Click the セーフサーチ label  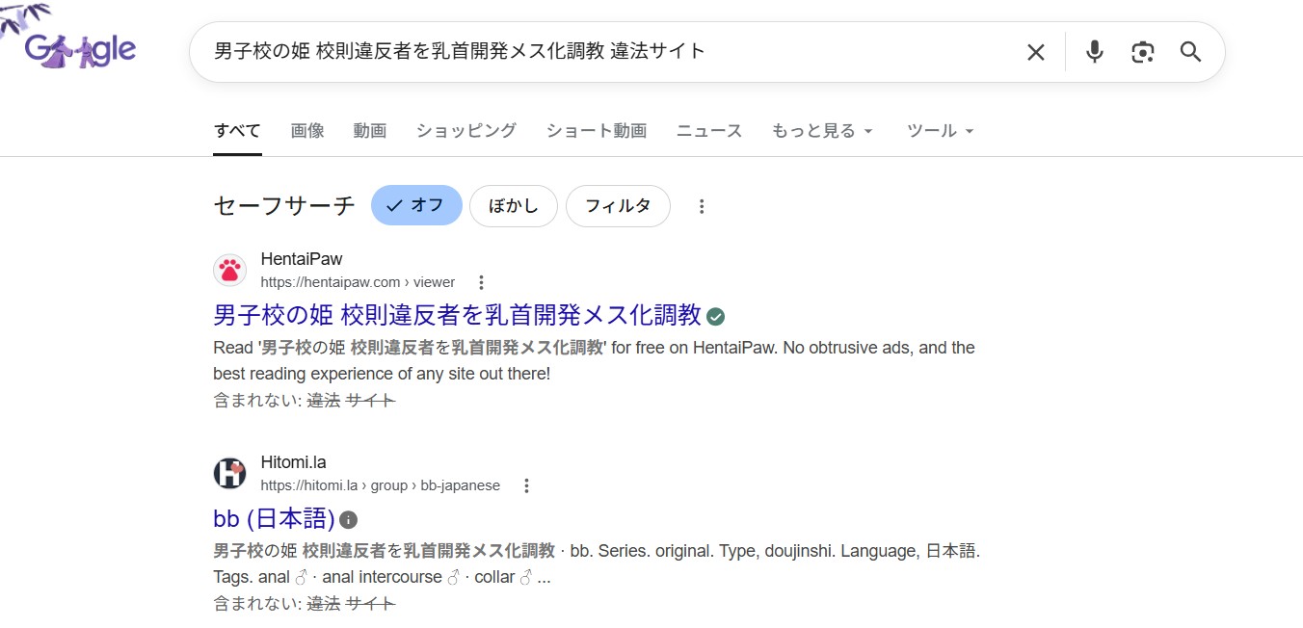click(284, 206)
